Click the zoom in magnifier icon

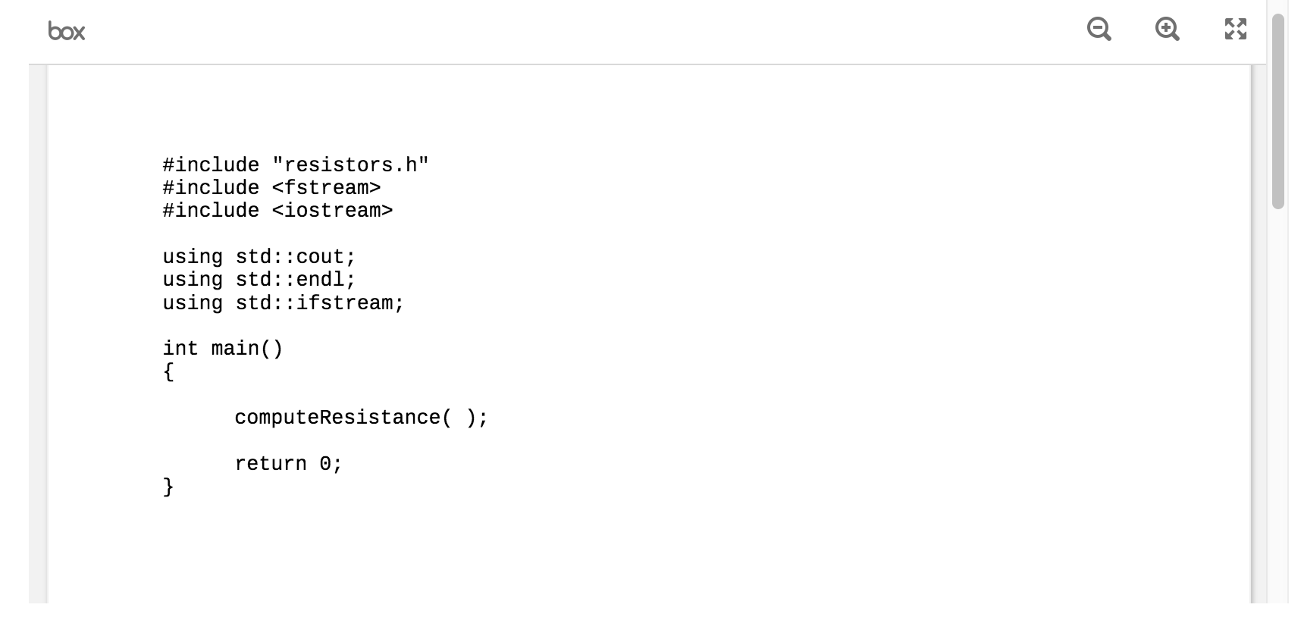click(1167, 30)
